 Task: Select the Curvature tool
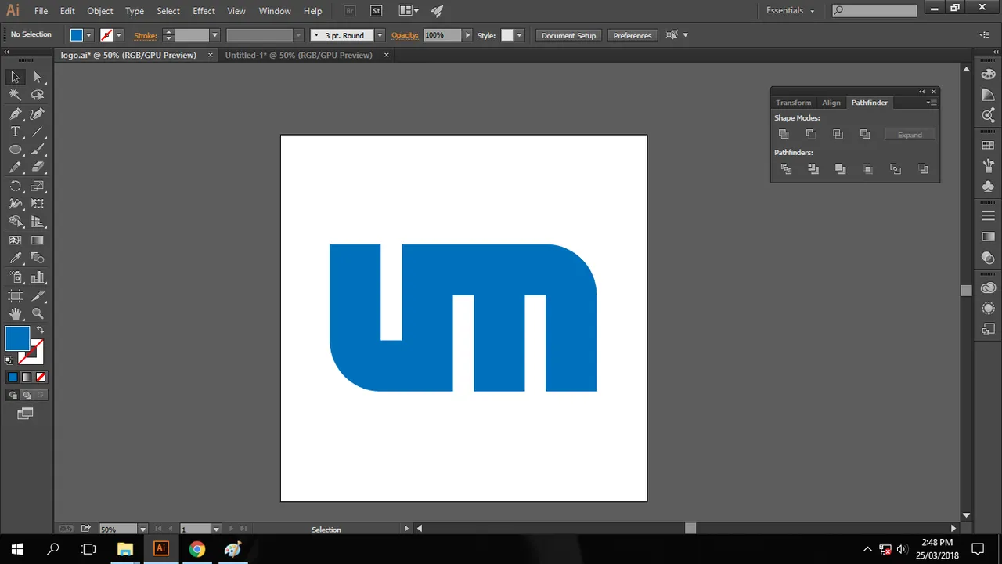click(x=38, y=114)
